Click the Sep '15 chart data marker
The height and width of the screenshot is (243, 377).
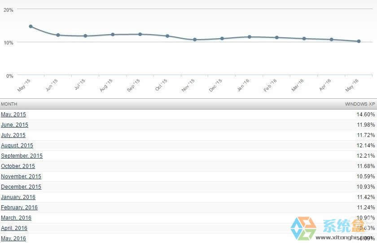pyautogui.click(x=140, y=34)
